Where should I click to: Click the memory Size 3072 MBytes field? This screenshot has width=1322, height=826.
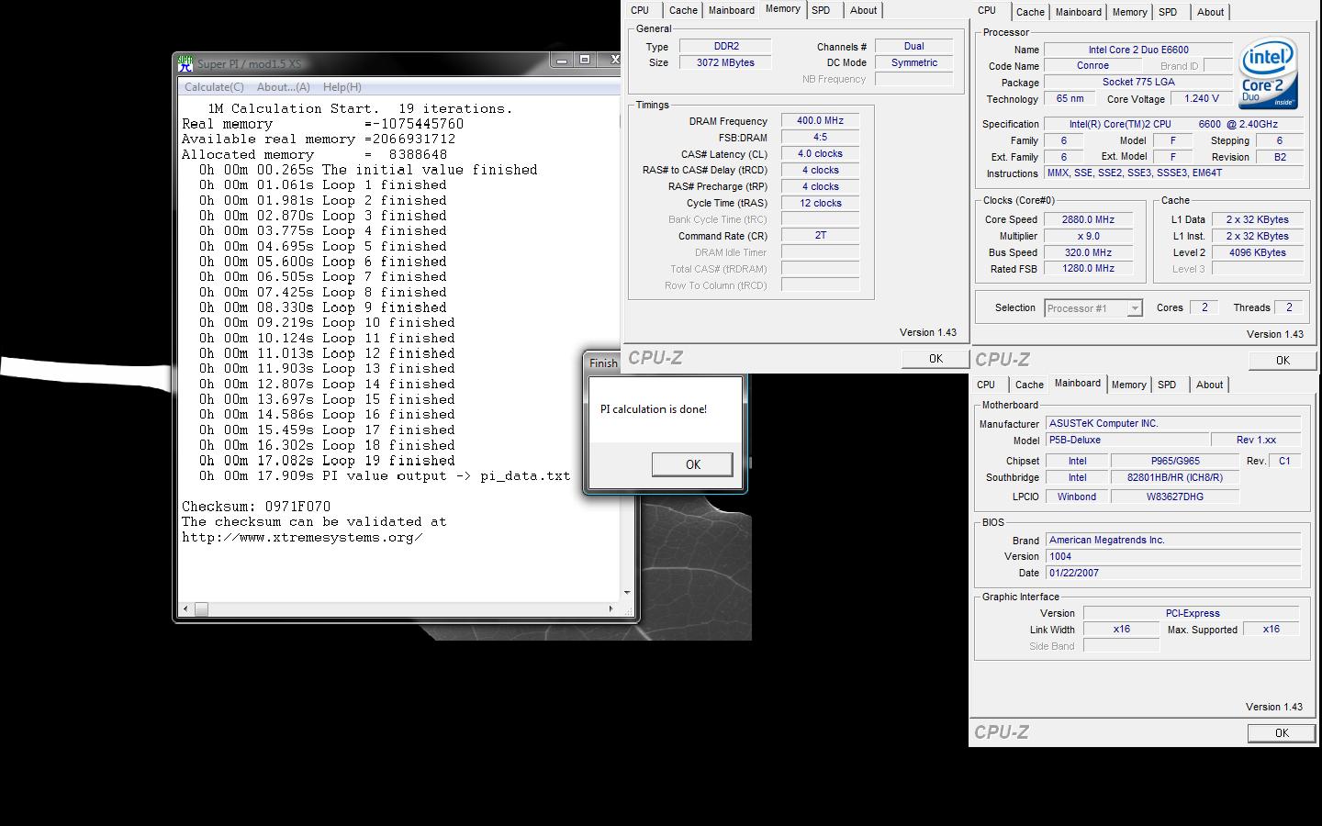click(725, 62)
